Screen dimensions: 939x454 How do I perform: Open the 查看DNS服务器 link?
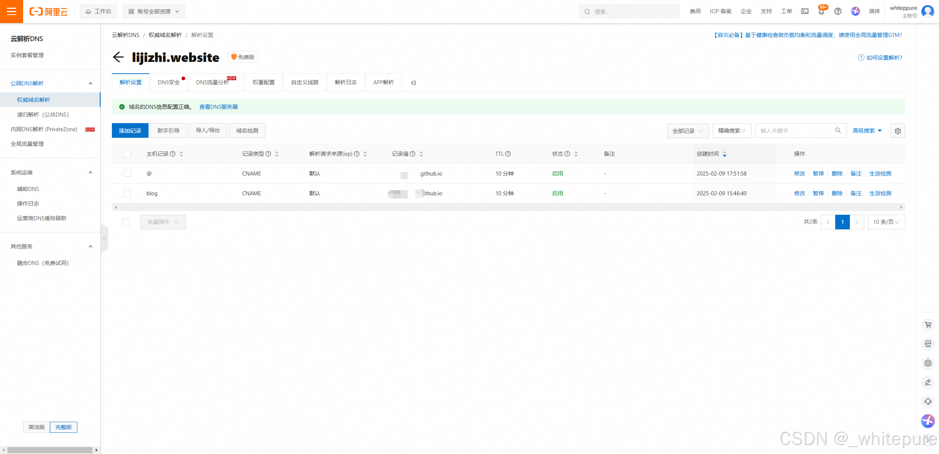218,107
